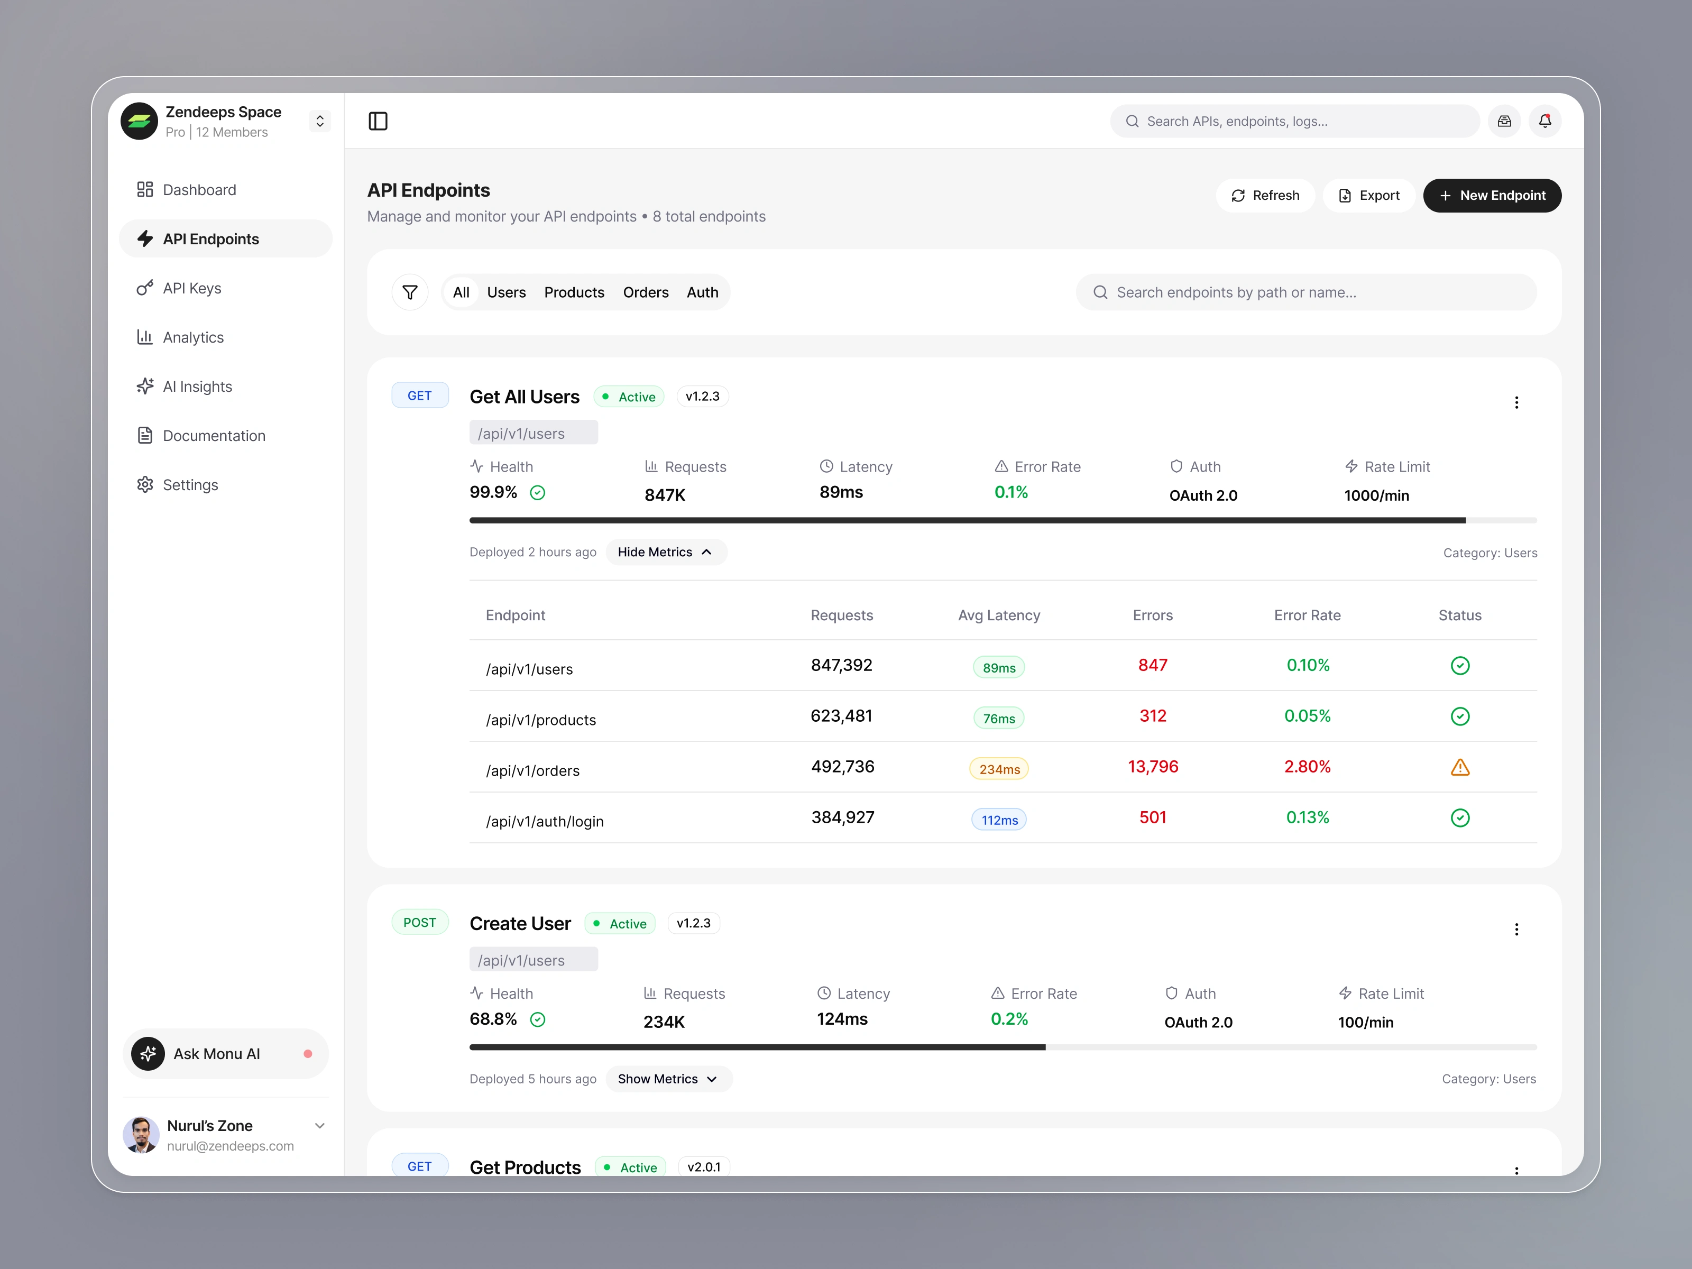Click the New Endpoint button
The image size is (1692, 1269).
(x=1492, y=196)
